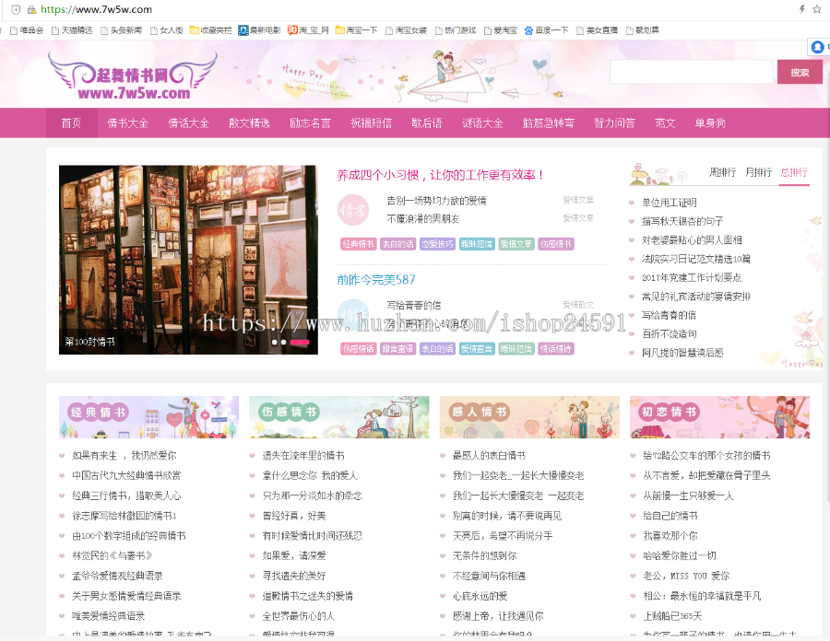Click the bookmark star icon in address bar

pyautogui.click(x=817, y=9)
